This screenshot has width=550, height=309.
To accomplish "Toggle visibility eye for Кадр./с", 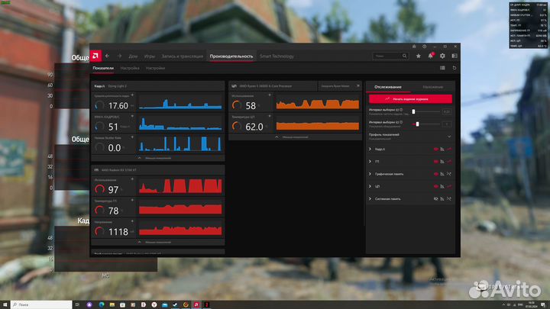I will tap(435, 150).
